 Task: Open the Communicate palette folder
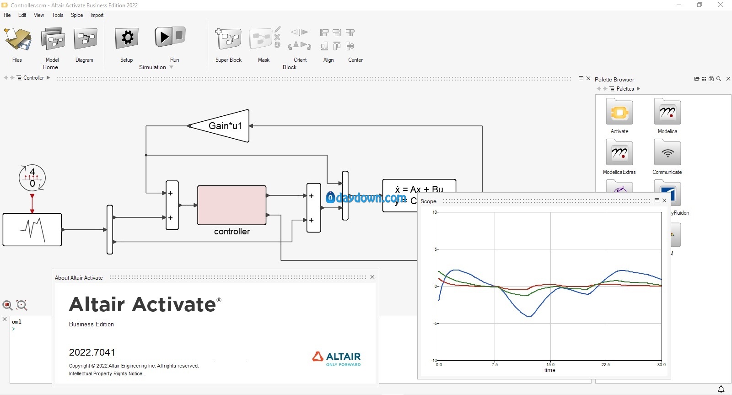[667, 152]
